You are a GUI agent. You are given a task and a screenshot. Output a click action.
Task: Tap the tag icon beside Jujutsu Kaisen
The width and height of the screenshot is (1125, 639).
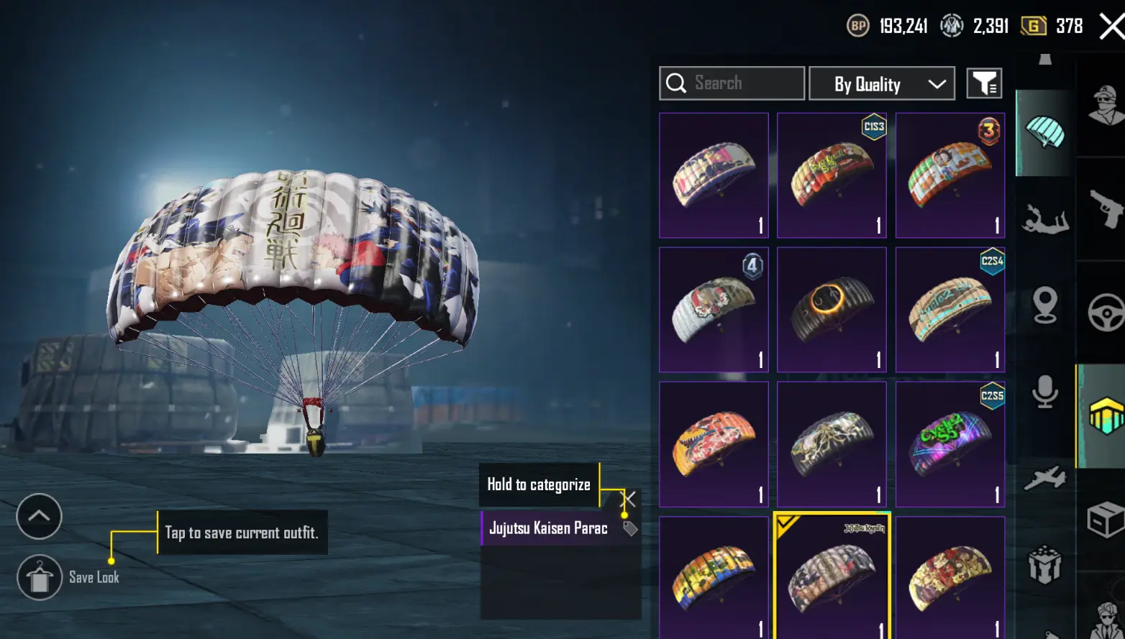[630, 528]
